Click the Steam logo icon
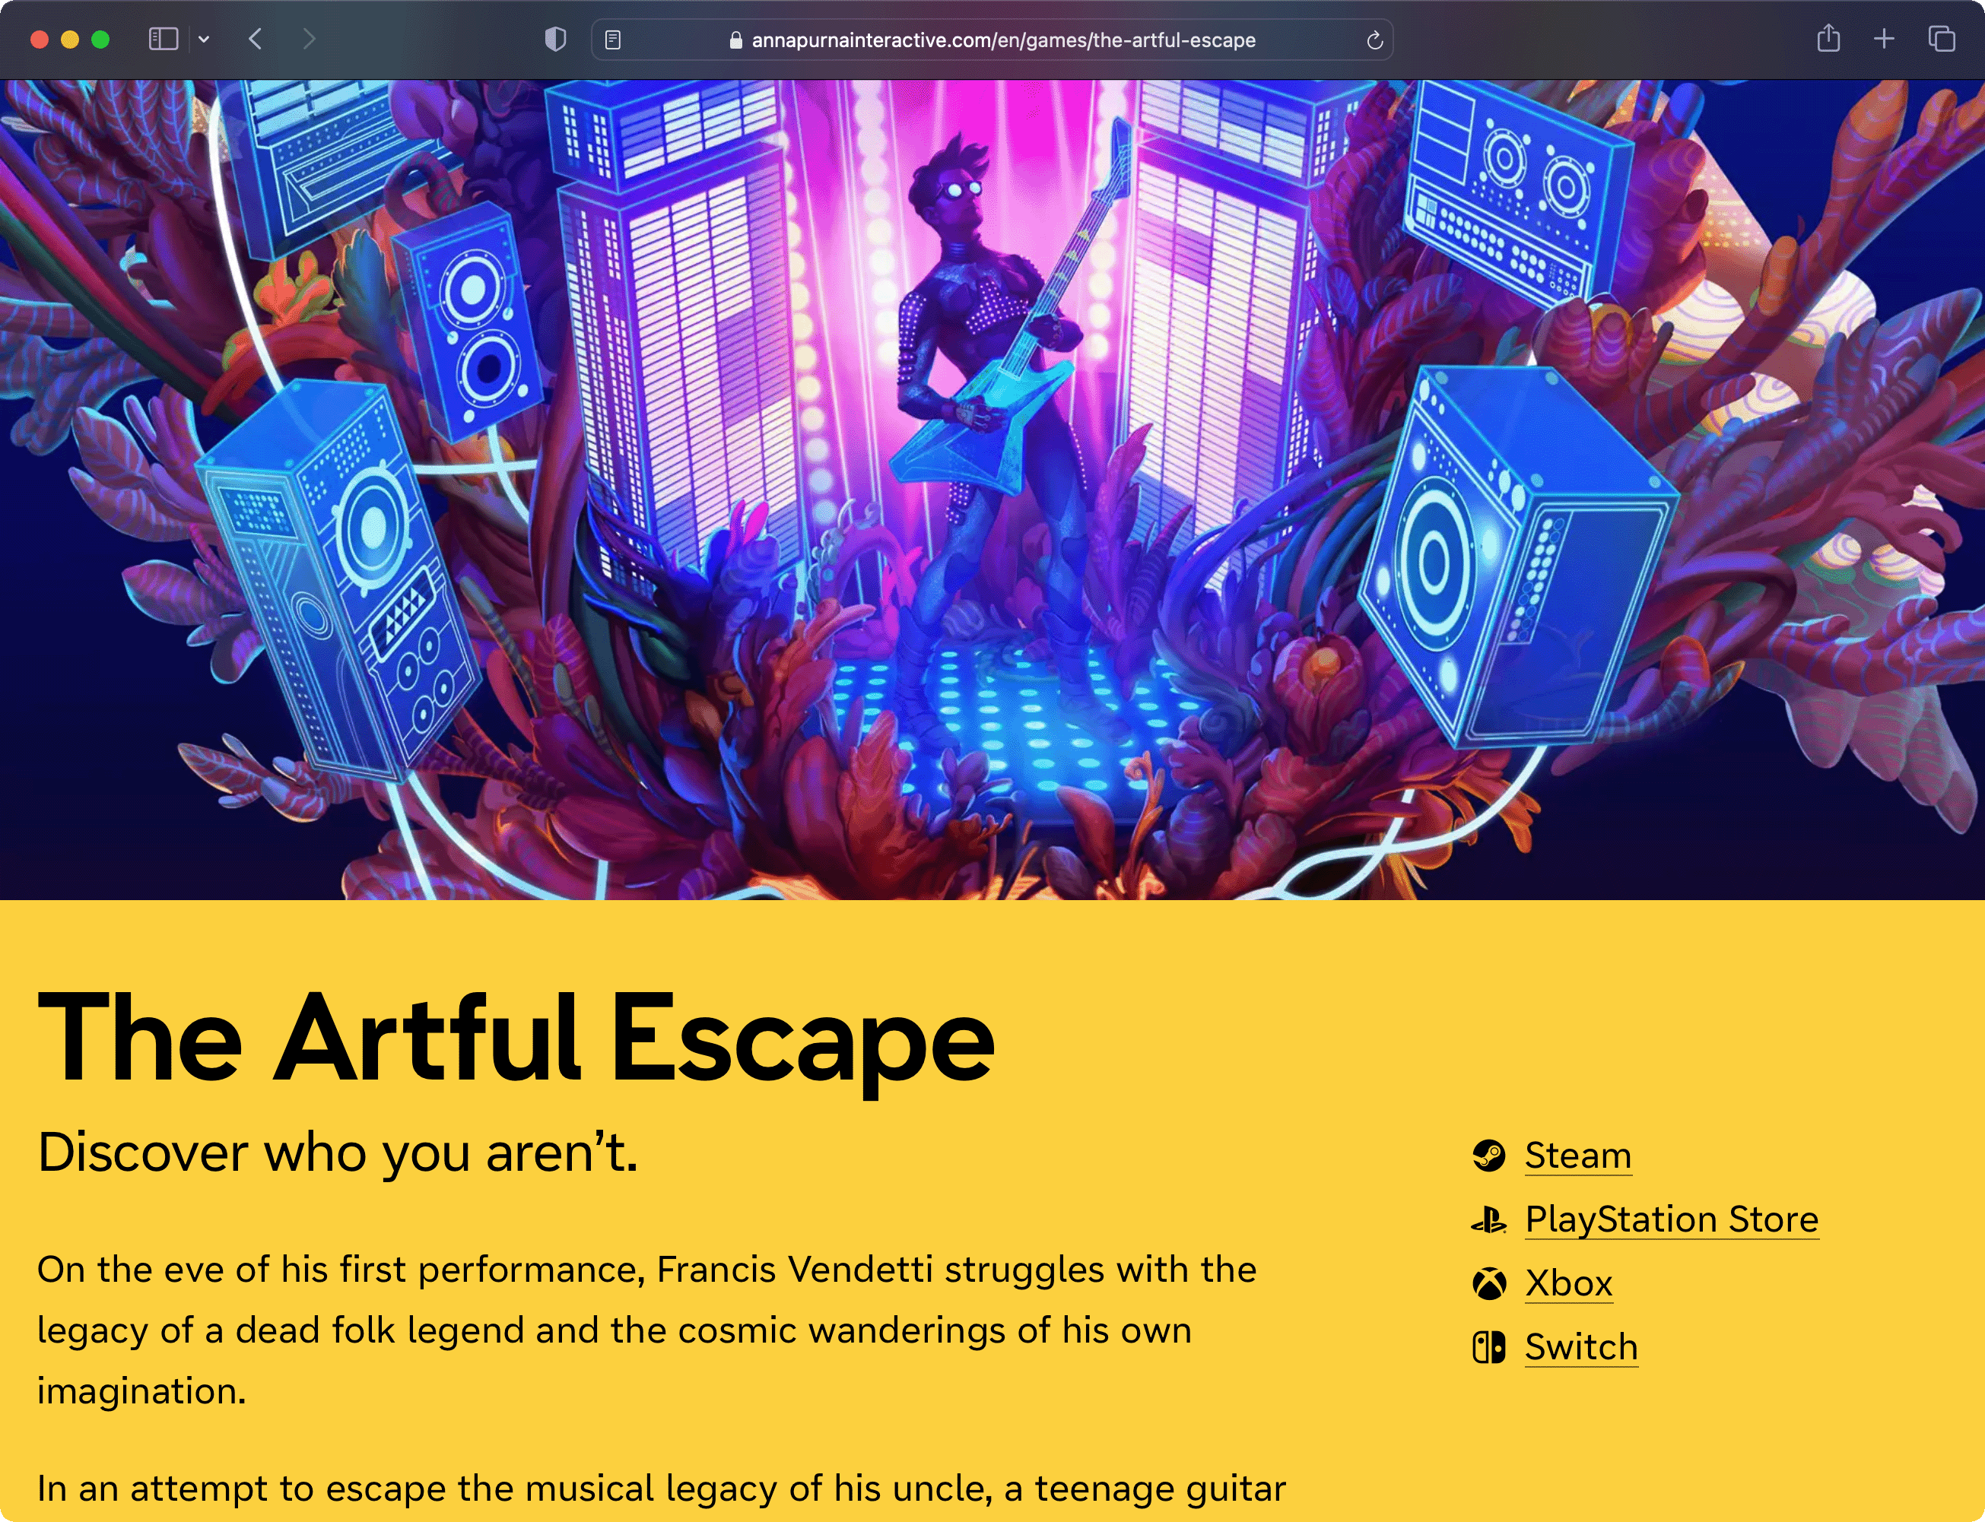Viewport: 1985px width, 1522px height. click(1488, 1155)
